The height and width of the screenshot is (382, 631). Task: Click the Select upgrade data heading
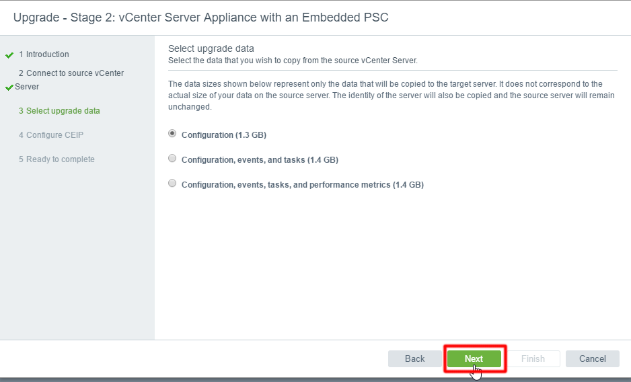[x=211, y=48]
